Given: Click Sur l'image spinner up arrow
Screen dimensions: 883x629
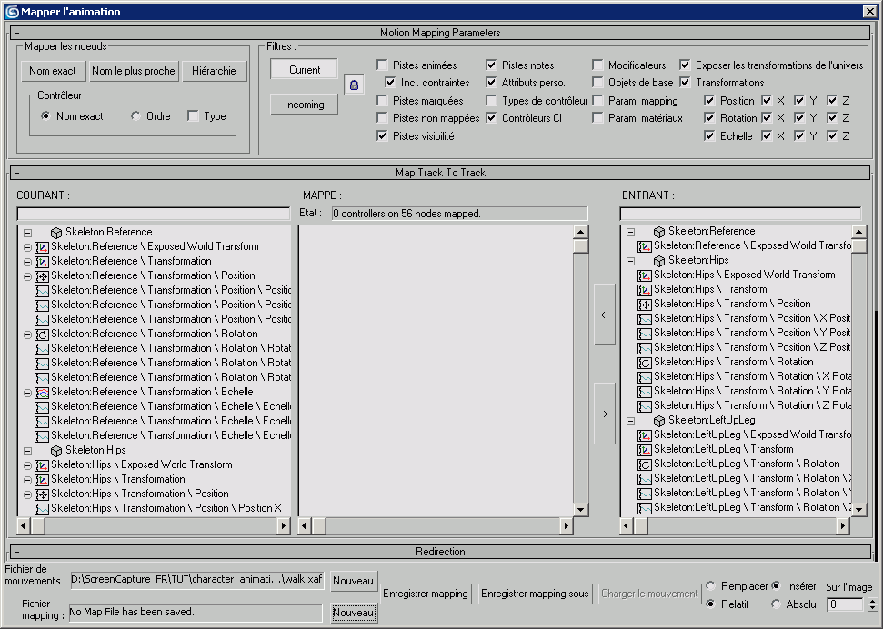Looking at the screenshot, I should click(872, 601).
